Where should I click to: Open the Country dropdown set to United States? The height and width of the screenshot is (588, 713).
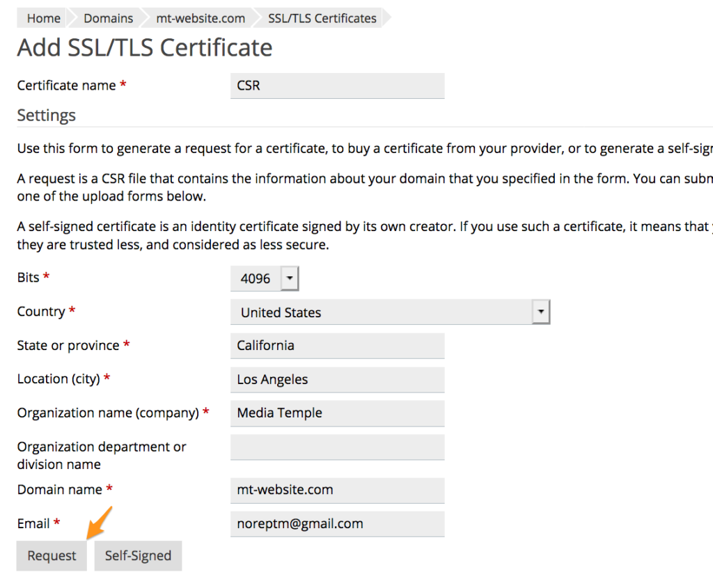pyautogui.click(x=390, y=312)
